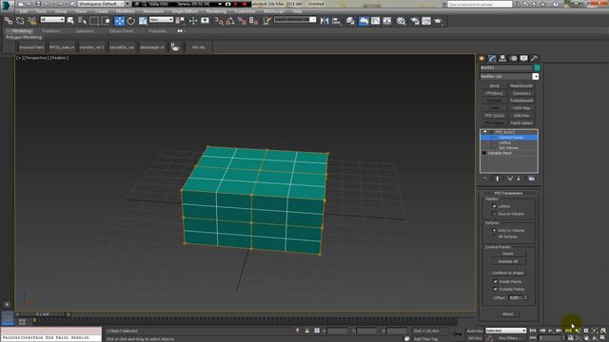
Task: Select the All Vertices radio button
Action: [495, 237]
